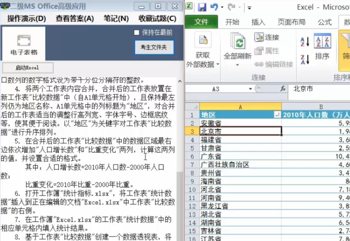Select cell containing 福建省
Viewport: 350px width, 241px height.
(x=240, y=140)
